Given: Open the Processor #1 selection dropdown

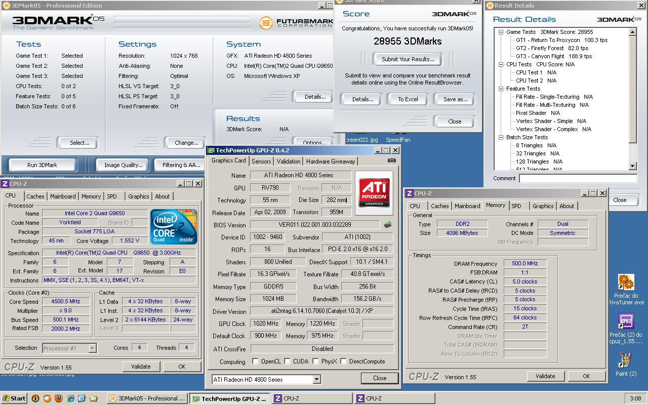Looking at the screenshot, I should coord(92,348).
